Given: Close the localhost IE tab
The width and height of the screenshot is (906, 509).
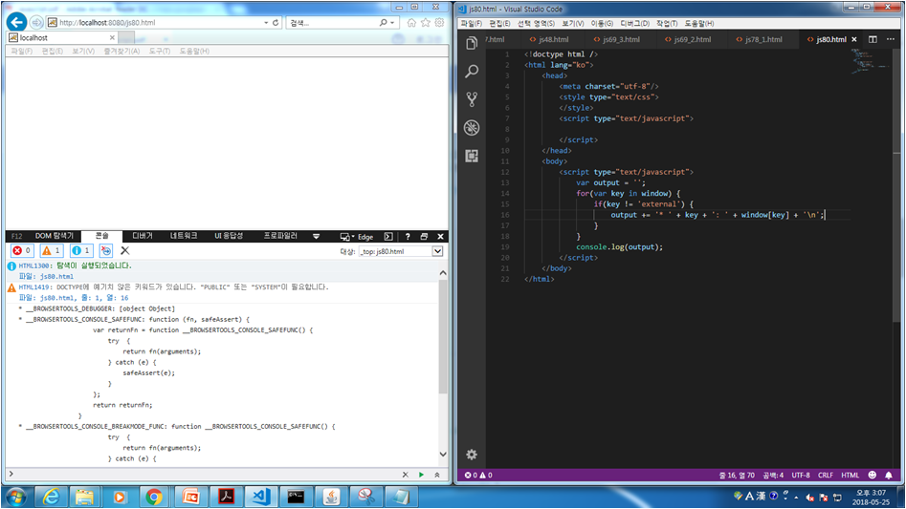Looking at the screenshot, I should [x=112, y=37].
